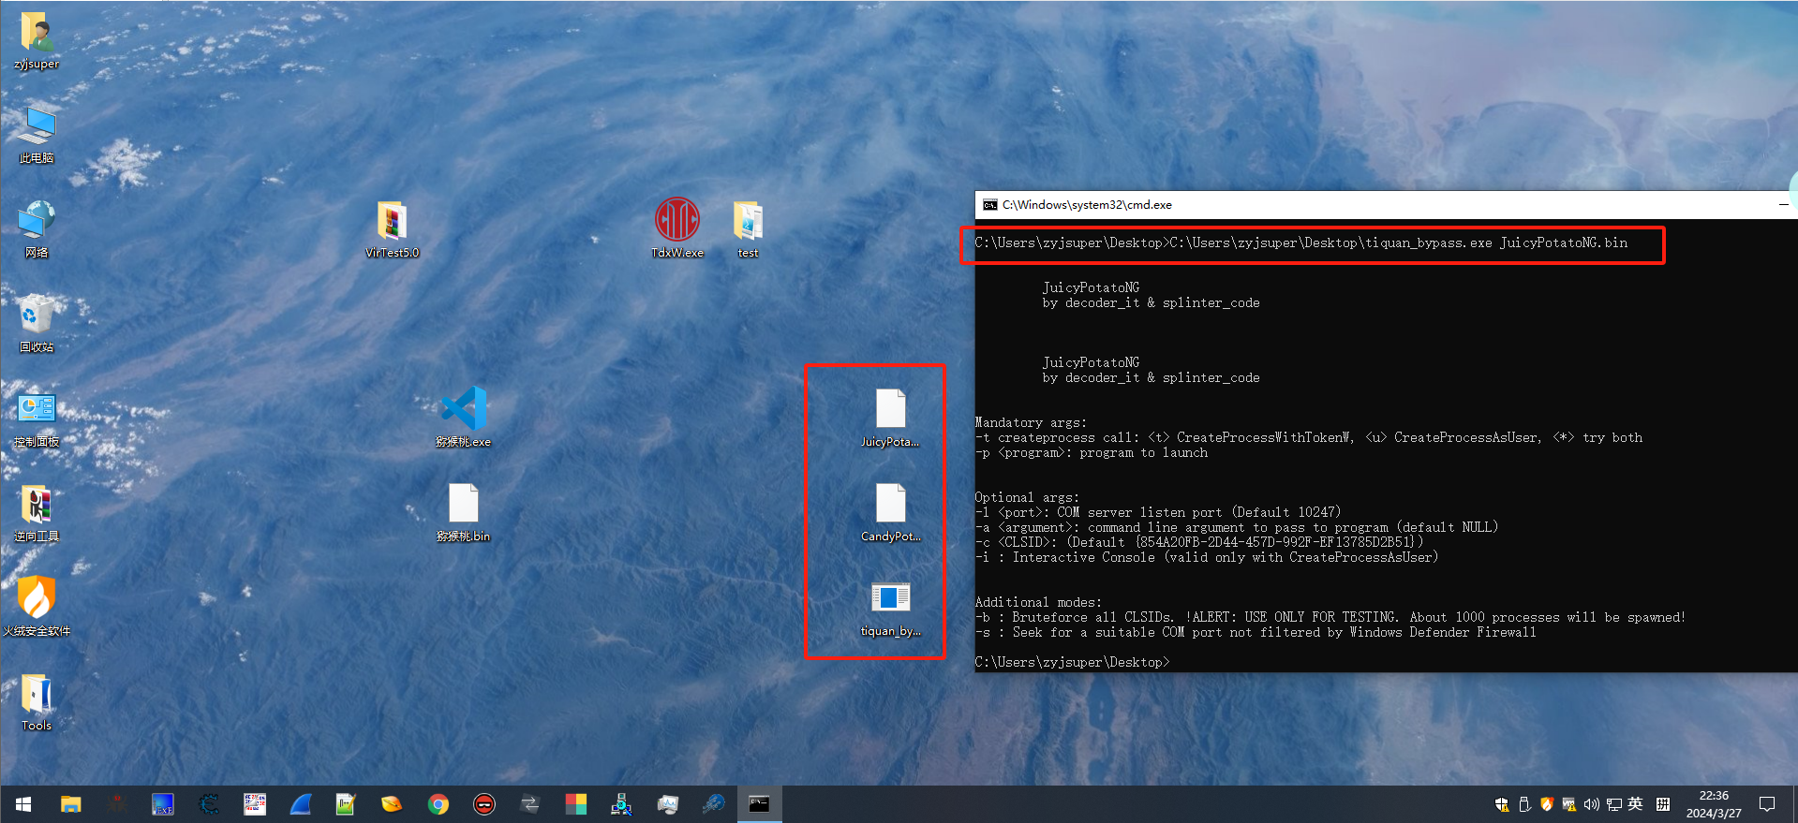The height and width of the screenshot is (823, 1798).
Task: Open the 22:36 clock and calendar
Action: click(x=1714, y=804)
